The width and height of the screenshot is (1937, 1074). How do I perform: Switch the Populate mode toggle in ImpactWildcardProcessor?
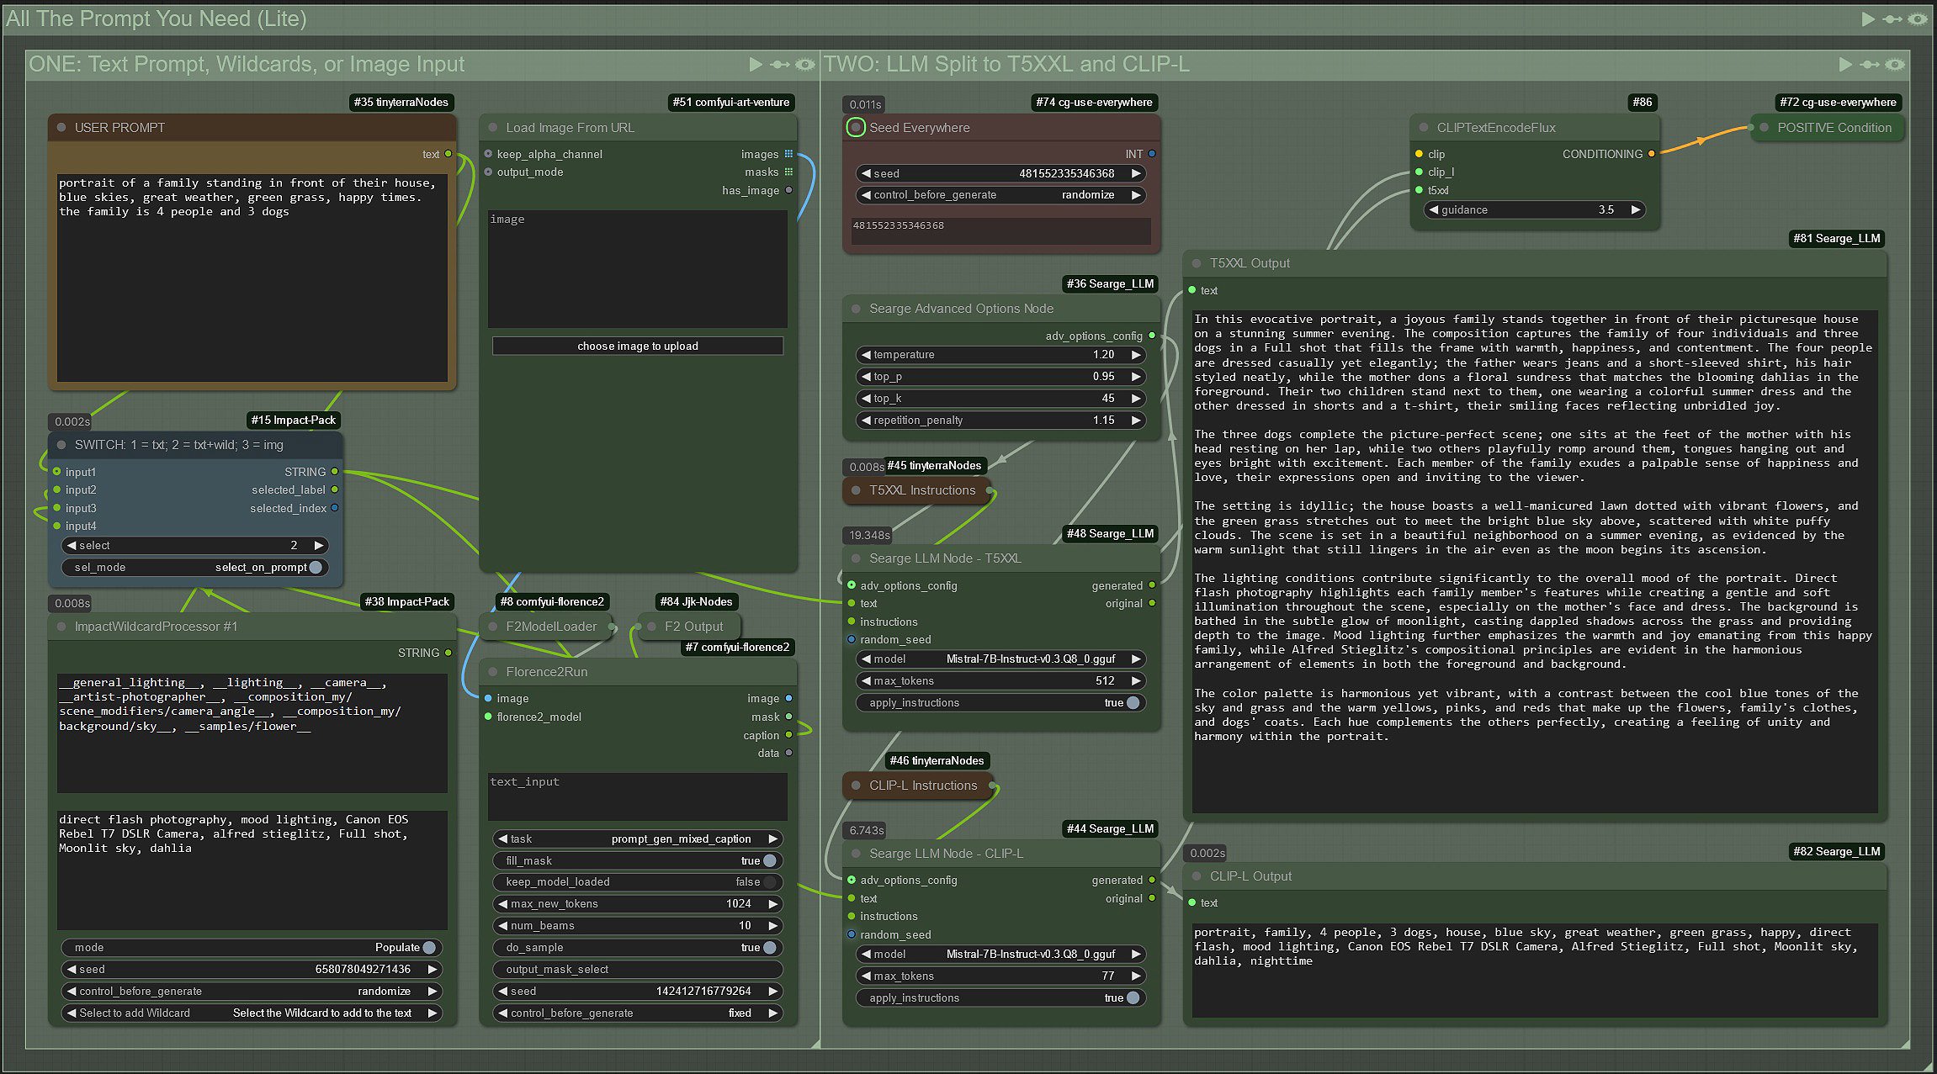tap(429, 948)
